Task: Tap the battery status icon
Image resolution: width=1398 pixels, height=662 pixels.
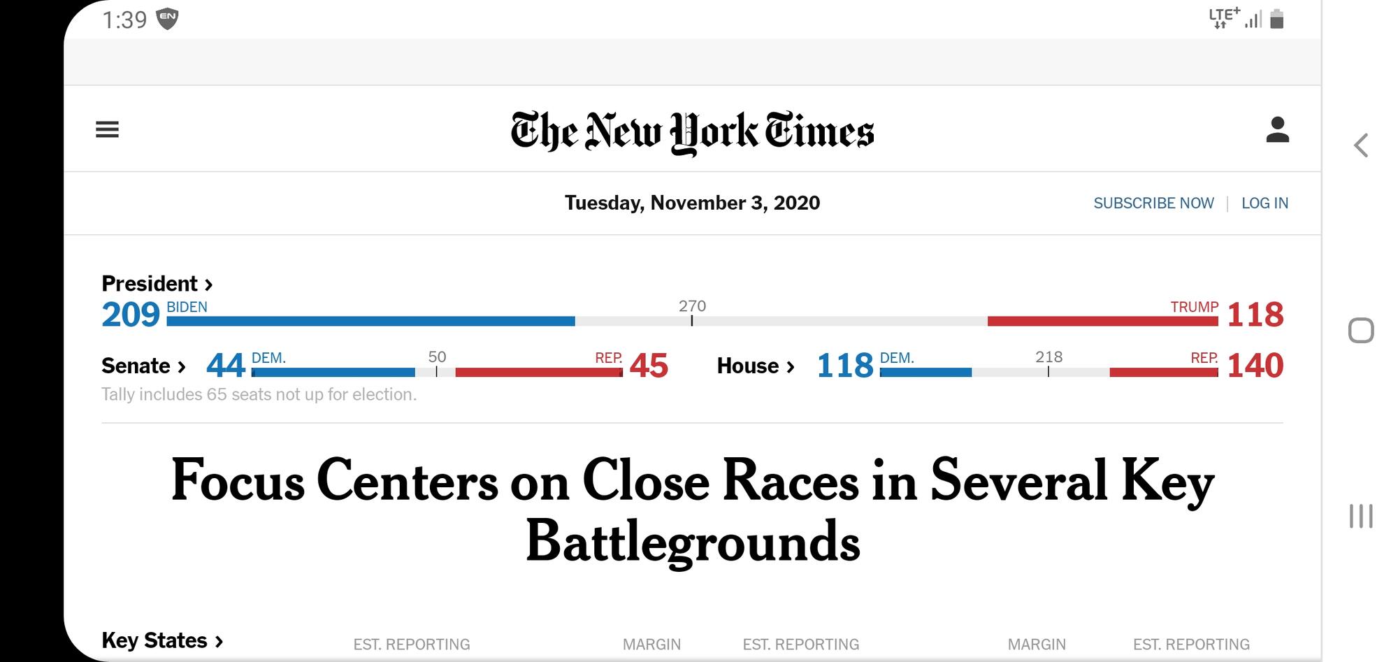Action: 1276,19
